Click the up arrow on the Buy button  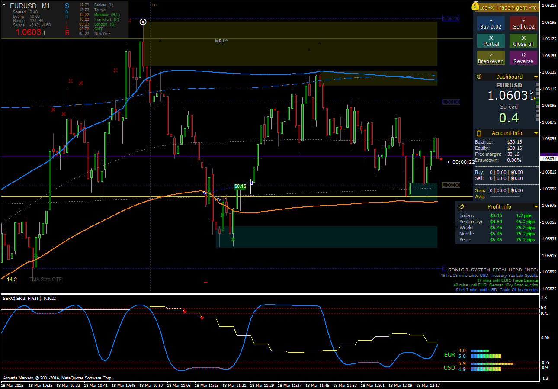coord(491,20)
